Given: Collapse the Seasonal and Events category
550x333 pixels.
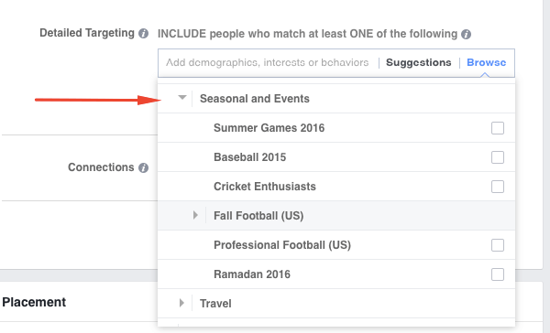Looking at the screenshot, I should point(182,98).
